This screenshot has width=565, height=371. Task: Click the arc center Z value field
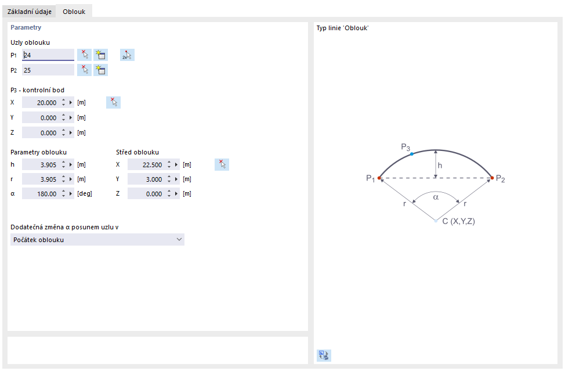[146, 194]
